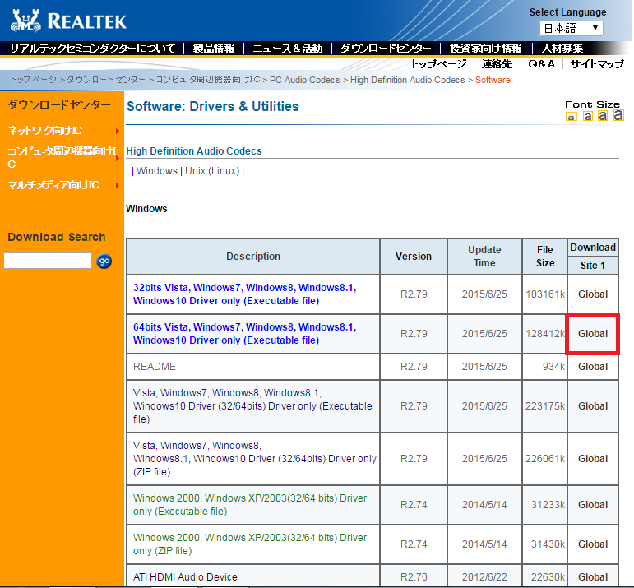
Task: Download 64bits driver via Global link
Action: click(593, 334)
